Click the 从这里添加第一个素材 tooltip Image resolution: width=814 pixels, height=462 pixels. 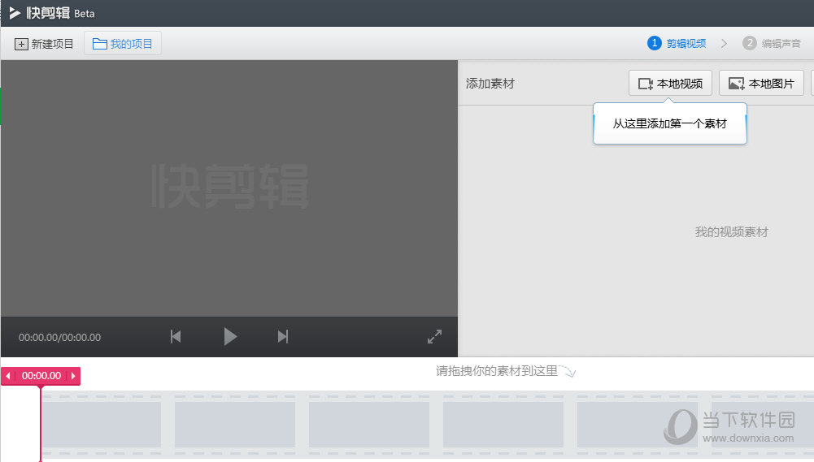click(x=670, y=123)
